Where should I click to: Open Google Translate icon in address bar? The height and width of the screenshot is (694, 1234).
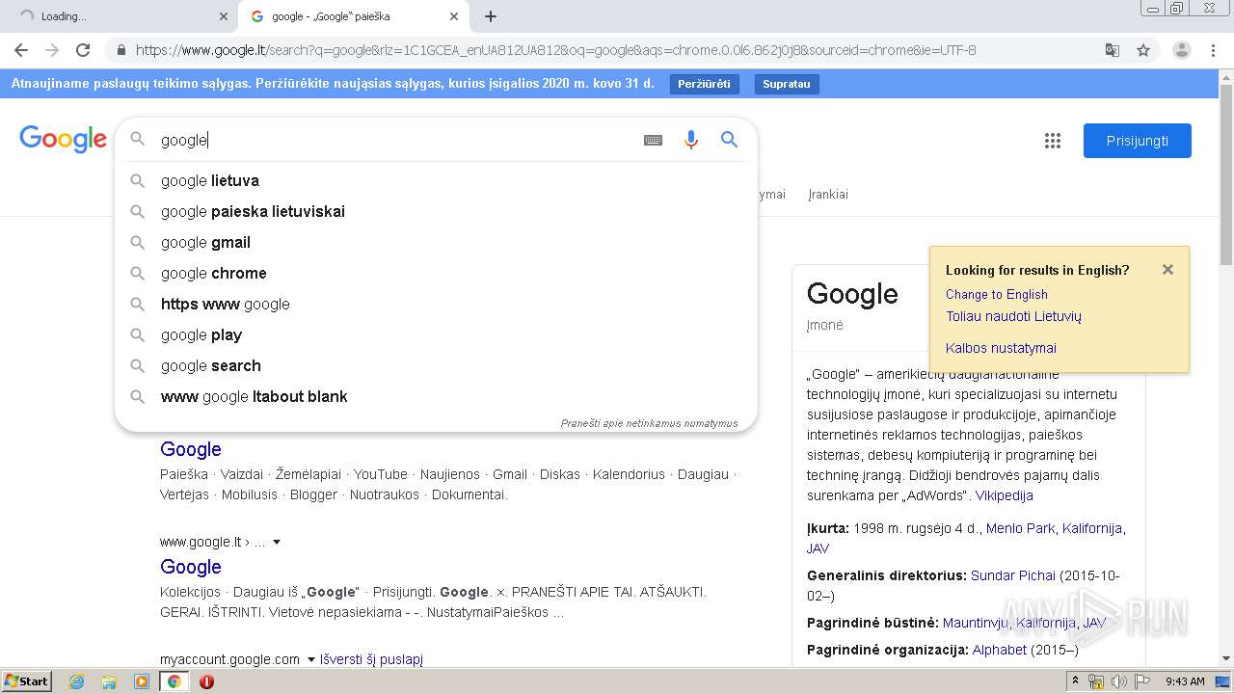[x=1113, y=50]
